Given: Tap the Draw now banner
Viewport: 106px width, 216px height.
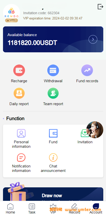Looking at the screenshot, I should (53, 194).
